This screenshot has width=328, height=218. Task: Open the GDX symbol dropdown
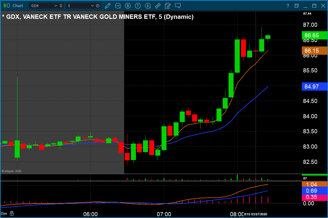[56, 6]
